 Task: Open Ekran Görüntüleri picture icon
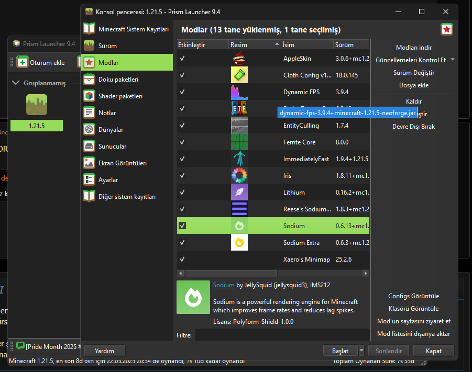click(x=89, y=163)
